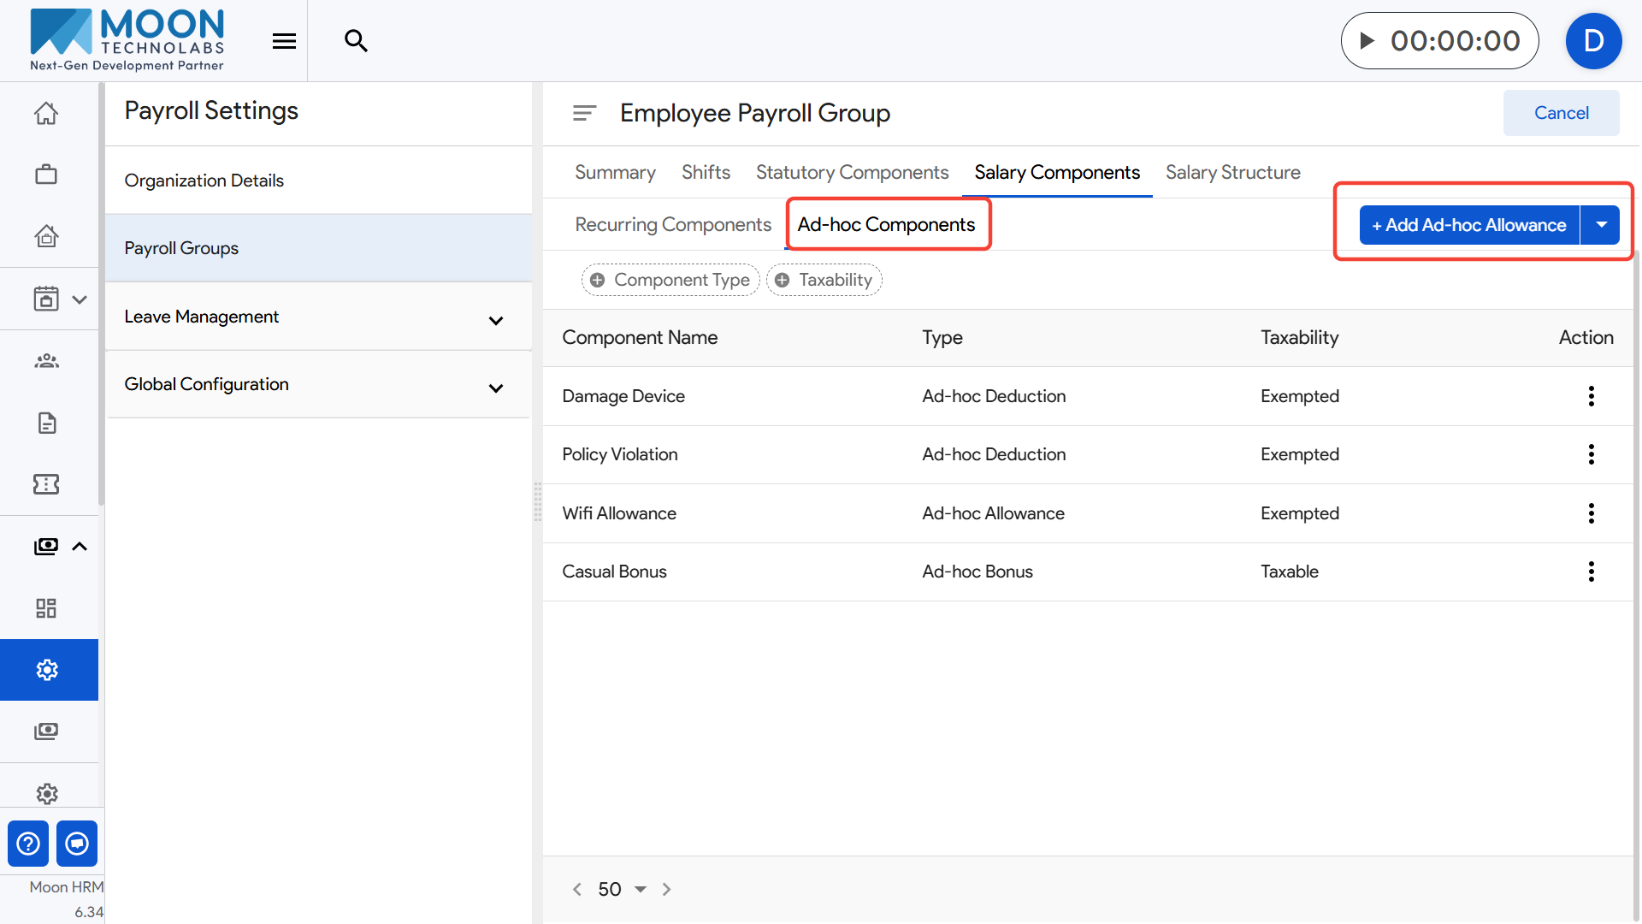The height and width of the screenshot is (924, 1642).
Task: Open the help question mark icon
Action: 28,844
